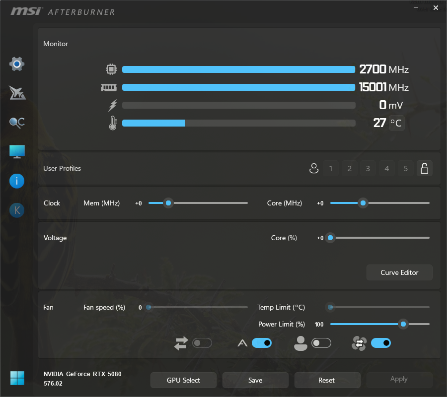The height and width of the screenshot is (397, 447).
Task: Toggle temperature unit °C button
Action: click(x=396, y=123)
